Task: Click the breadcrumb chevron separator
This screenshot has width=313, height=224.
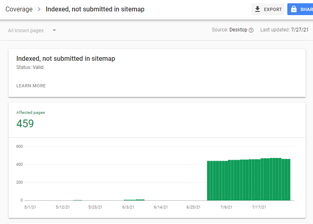Action: click(39, 9)
